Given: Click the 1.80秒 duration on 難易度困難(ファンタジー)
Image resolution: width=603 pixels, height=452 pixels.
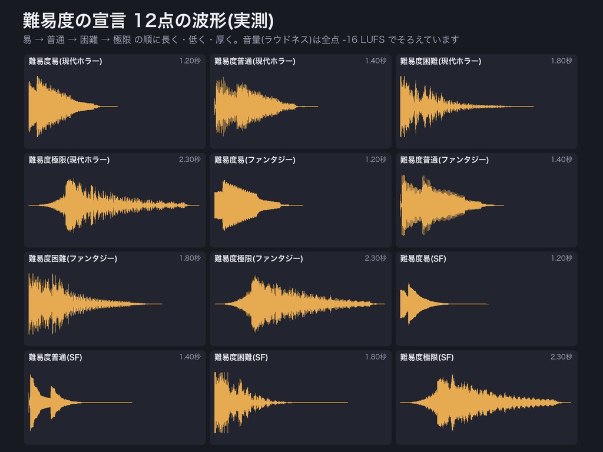Looking at the screenshot, I should point(190,258).
